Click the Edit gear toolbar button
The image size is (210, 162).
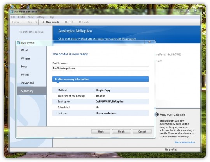tap(69, 22)
